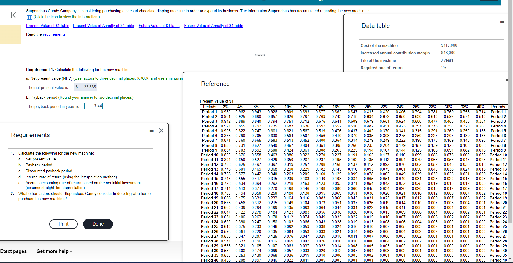Click the 10% column header in table
The width and height of the screenshot is (513, 263).
pos(288,107)
